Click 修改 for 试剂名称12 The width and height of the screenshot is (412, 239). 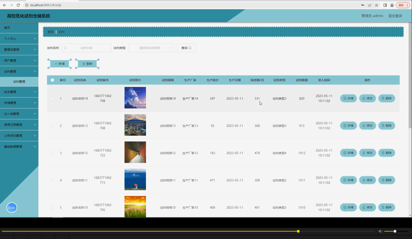367,153
